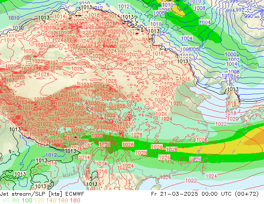Click the 'ECMWF' model name
264x204 pixels.
coord(75,194)
